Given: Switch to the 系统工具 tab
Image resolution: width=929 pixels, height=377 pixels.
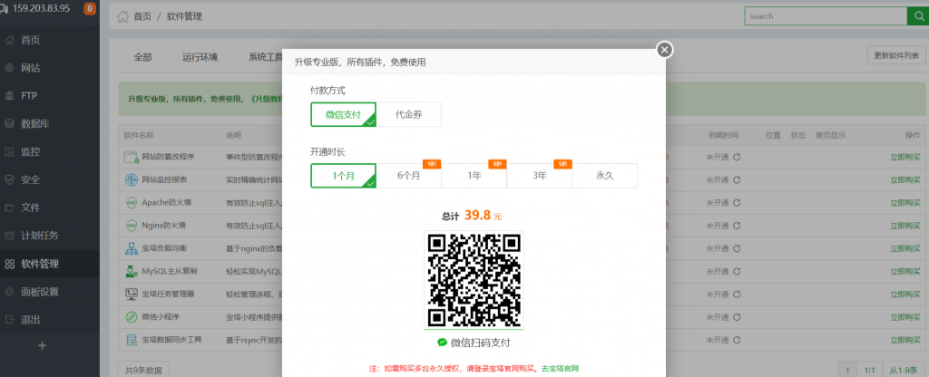Looking at the screenshot, I should (x=266, y=57).
